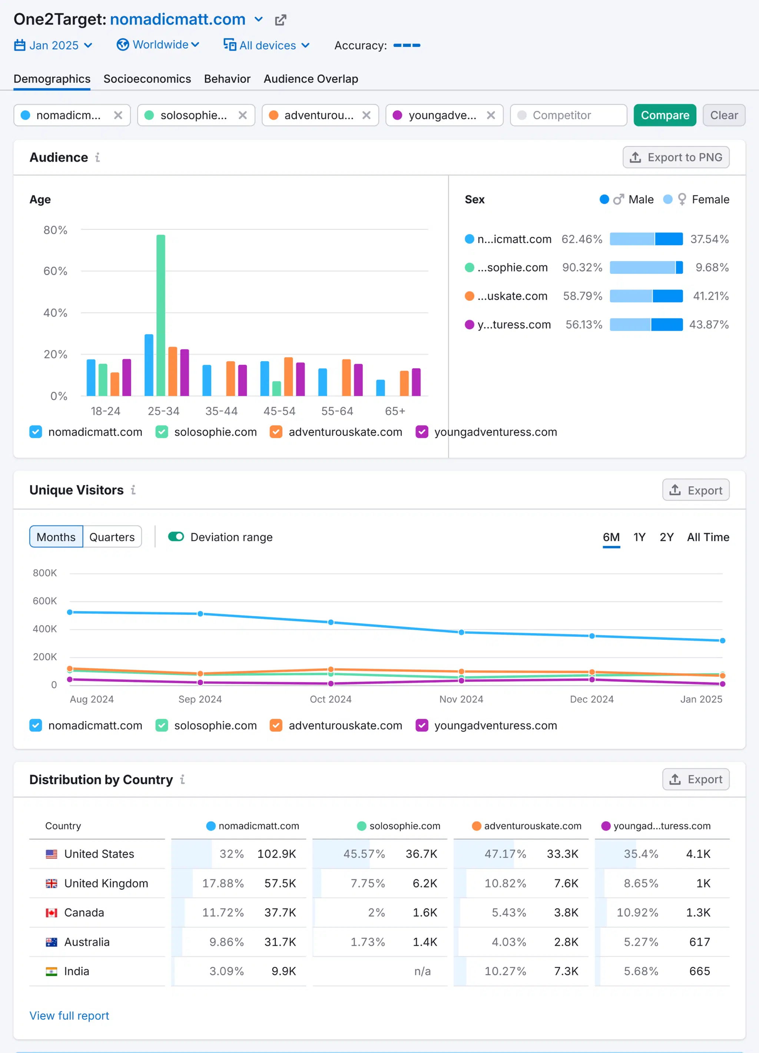Click the Clear button

tap(724, 115)
